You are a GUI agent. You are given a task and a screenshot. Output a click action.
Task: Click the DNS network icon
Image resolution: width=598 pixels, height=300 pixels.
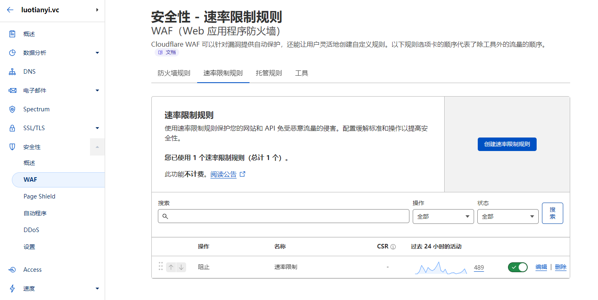click(12, 72)
